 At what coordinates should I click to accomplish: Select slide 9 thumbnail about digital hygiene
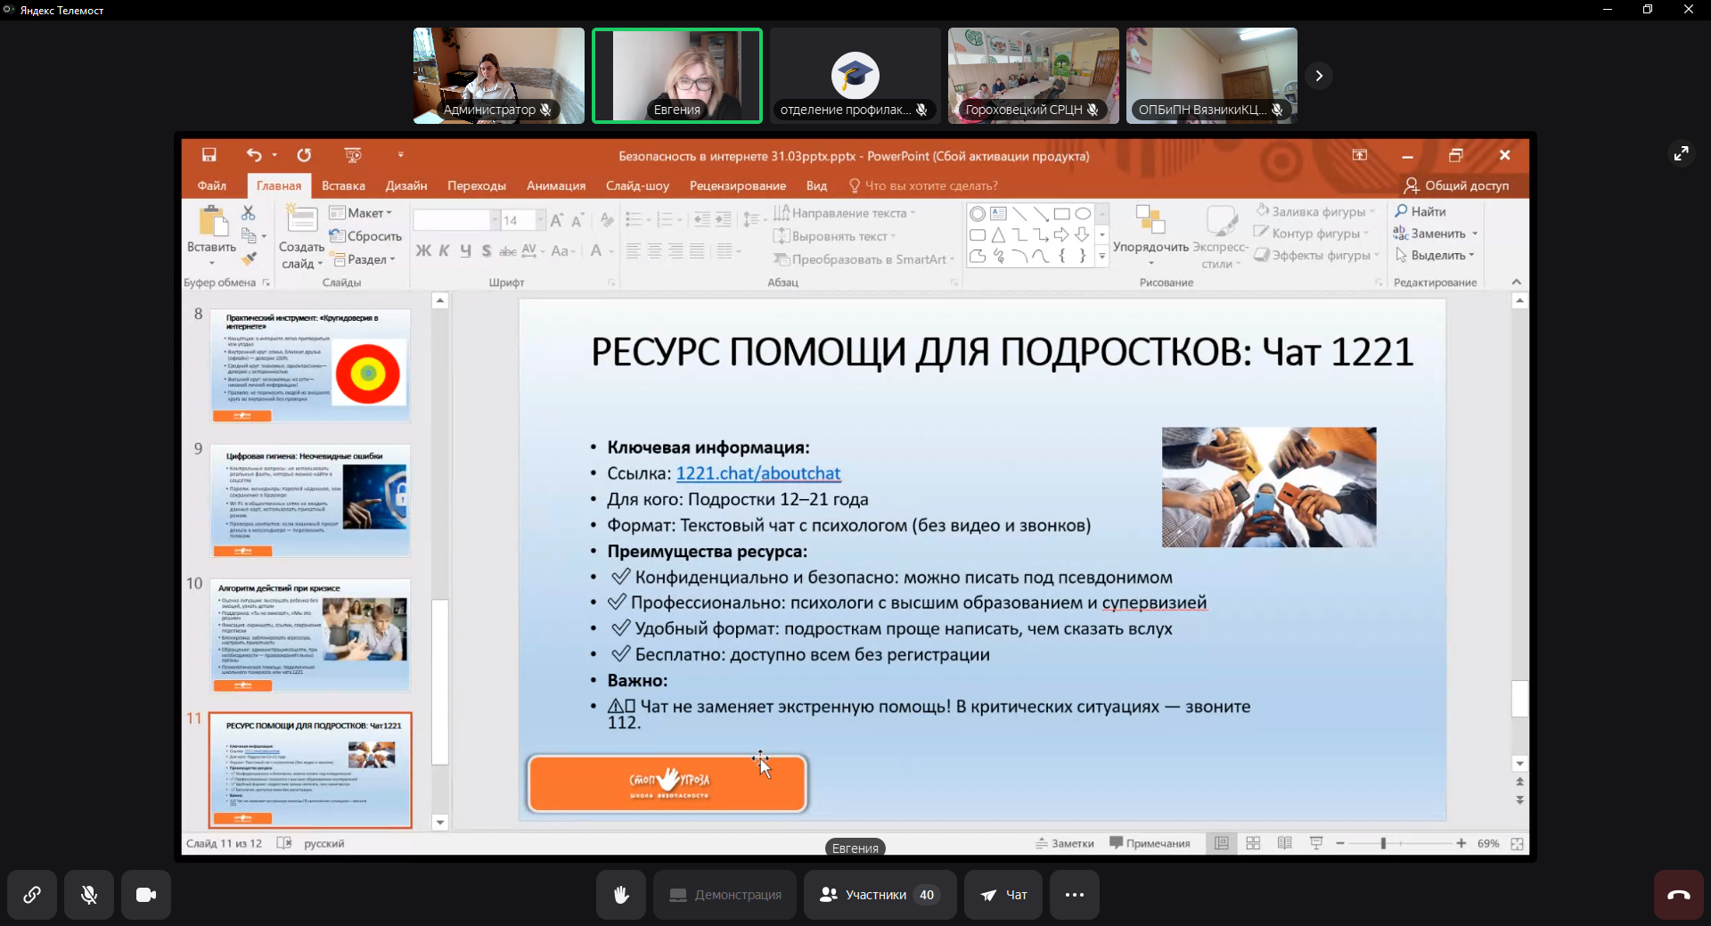[x=310, y=500]
